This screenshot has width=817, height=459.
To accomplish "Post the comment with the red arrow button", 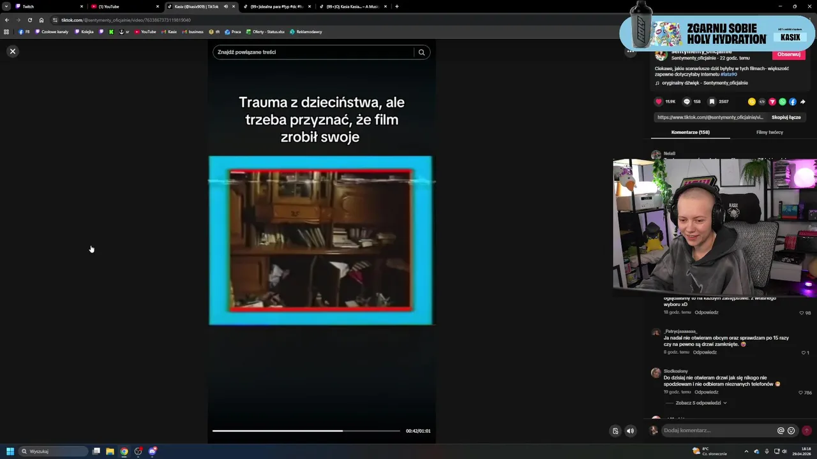I will [807, 431].
